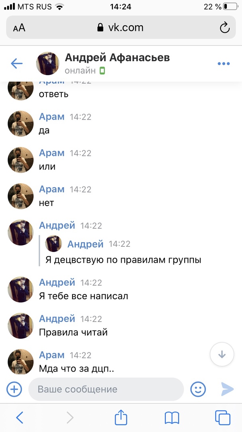
Task: Open the emoji smiley picker
Action: pyautogui.click(x=198, y=389)
